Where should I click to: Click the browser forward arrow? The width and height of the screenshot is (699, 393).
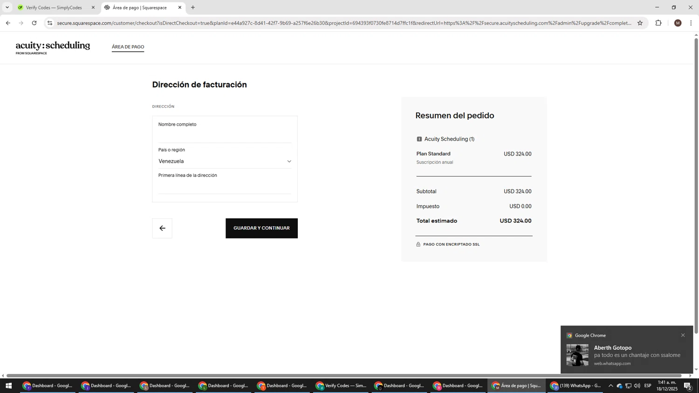[x=21, y=23]
